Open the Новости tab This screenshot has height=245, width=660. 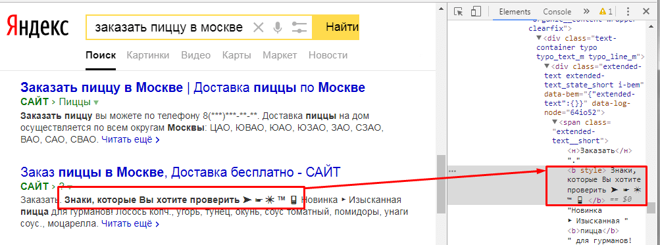point(328,55)
